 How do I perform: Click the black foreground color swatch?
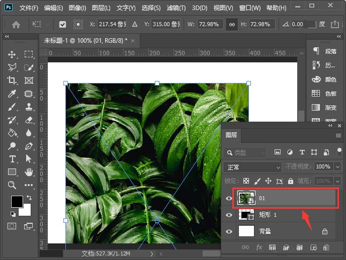pyautogui.click(x=17, y=201)
